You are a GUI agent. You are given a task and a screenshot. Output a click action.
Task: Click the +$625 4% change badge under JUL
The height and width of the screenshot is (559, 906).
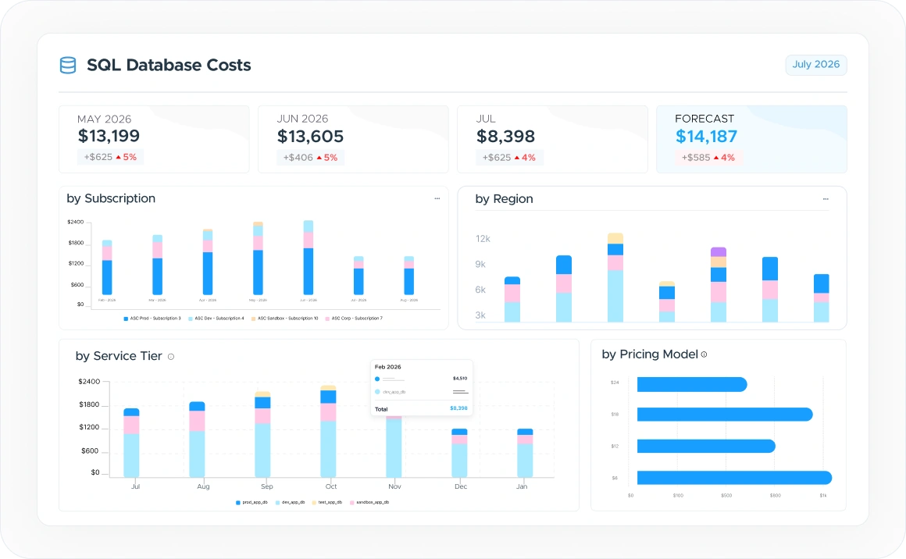tap(509, 158)
